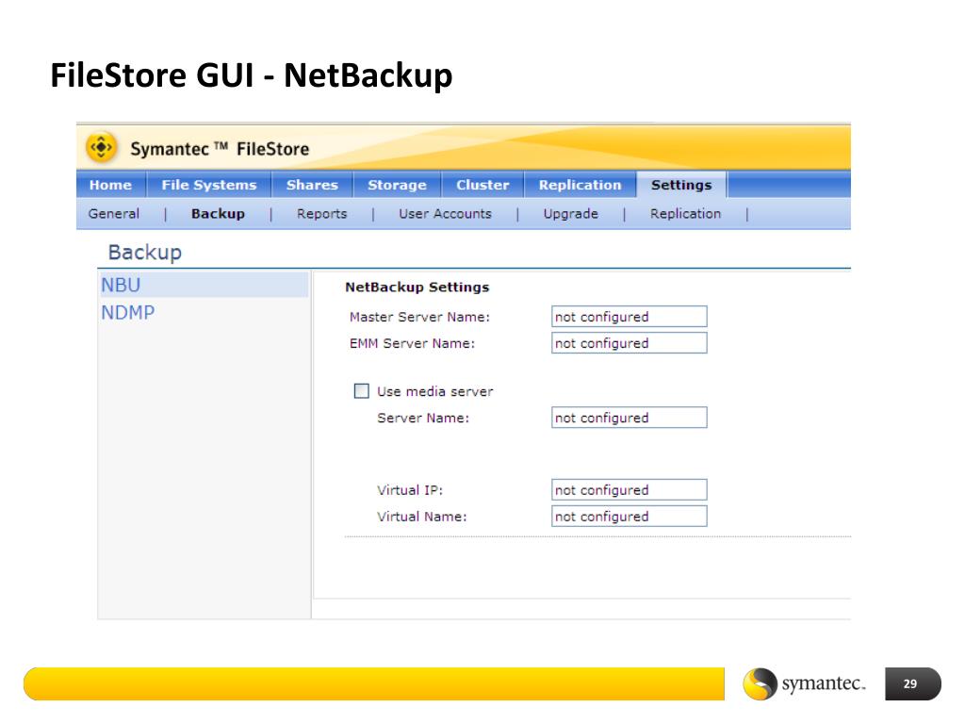Enable the Use media server checkbox
Screen dimensions: 965x724
362,391
